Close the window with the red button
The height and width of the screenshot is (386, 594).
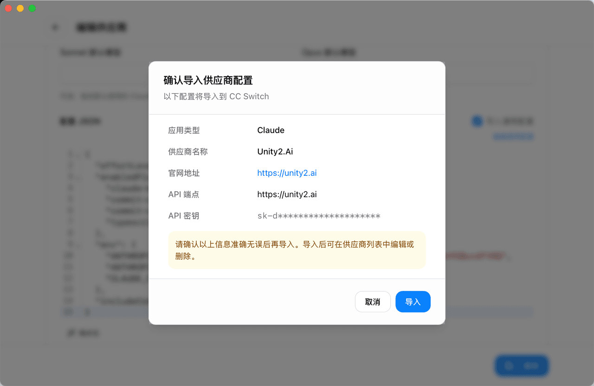[x=8, y=8]
